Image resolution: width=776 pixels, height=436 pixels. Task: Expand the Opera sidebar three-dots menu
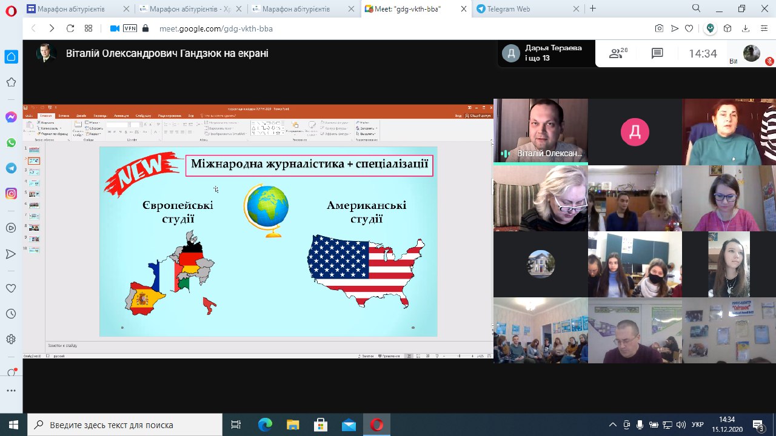(11, 391)
